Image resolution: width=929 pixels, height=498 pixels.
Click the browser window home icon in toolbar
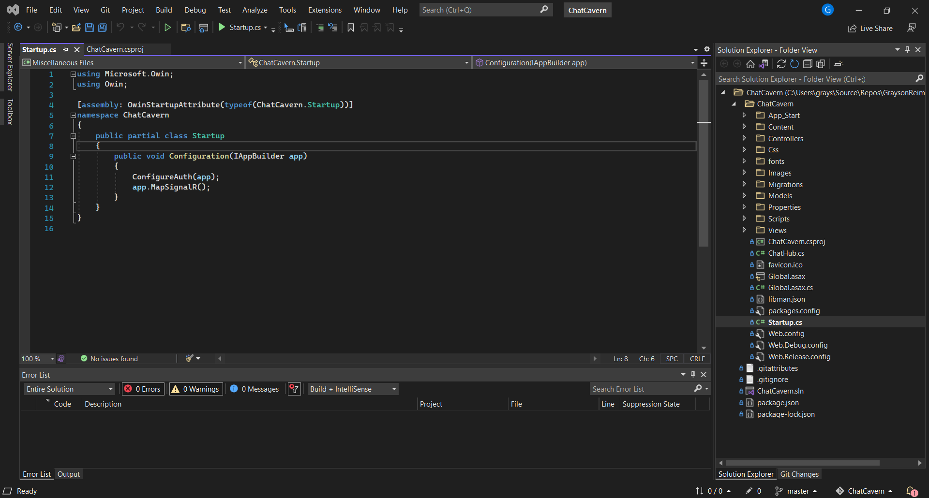pos(204,28)
